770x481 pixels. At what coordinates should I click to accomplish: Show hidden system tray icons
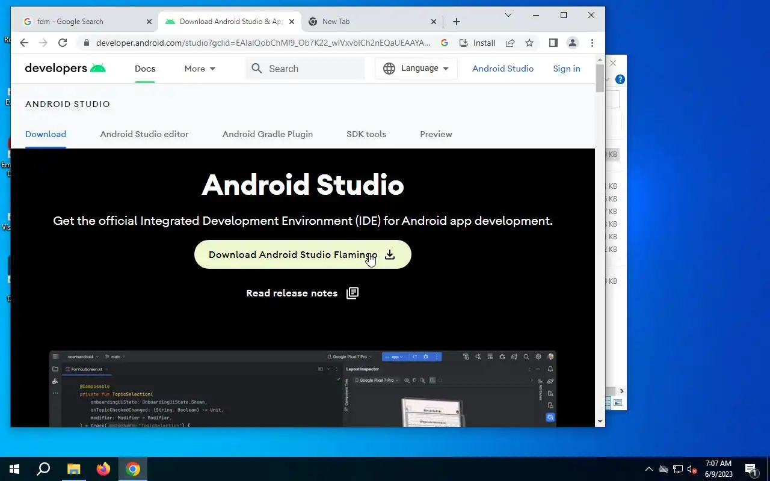[648, 469]
